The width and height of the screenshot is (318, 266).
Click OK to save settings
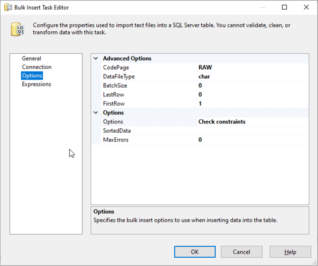[x=194, y=252]
